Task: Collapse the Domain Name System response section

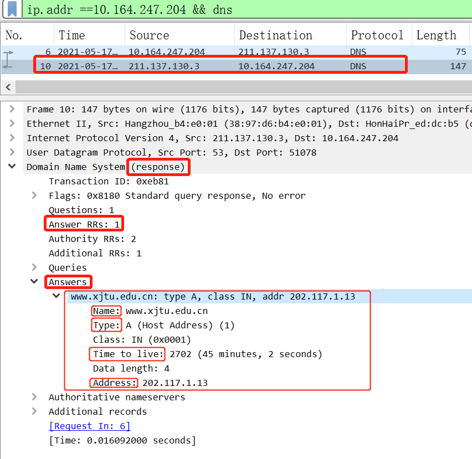Action: coord(12,167)
